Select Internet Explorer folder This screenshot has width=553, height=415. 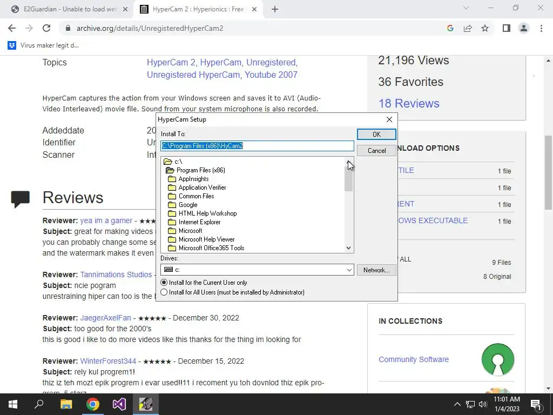pos(194,222)
